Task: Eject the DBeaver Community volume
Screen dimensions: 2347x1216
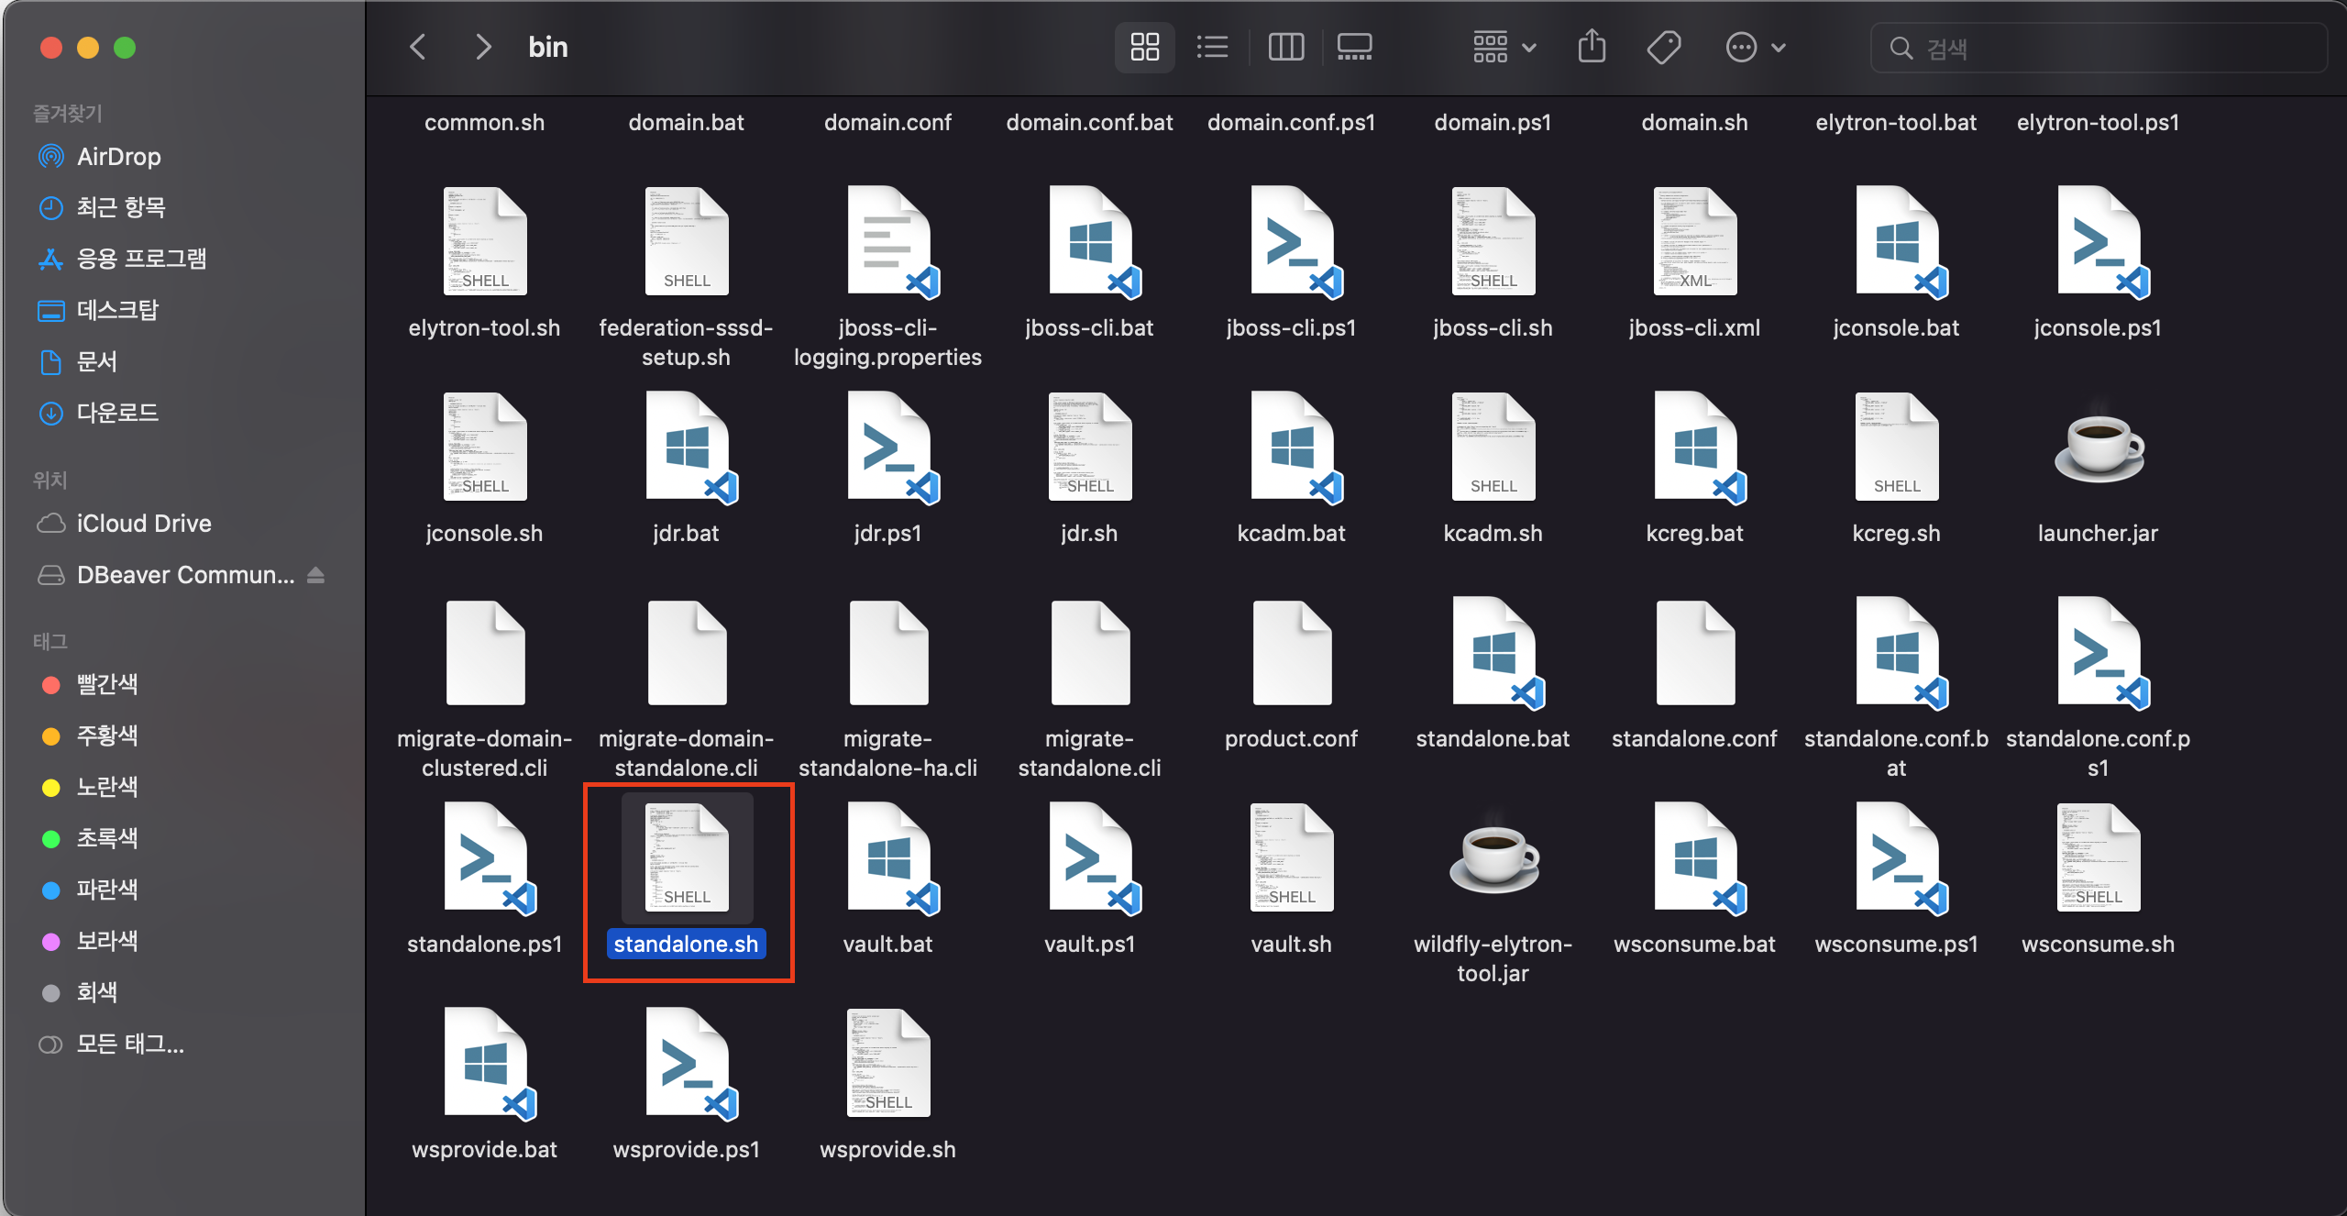Action: (316, 575)
